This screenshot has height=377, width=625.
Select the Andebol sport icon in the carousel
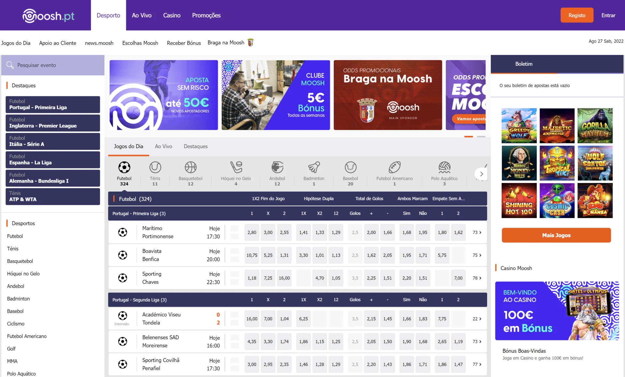(277, 167)
